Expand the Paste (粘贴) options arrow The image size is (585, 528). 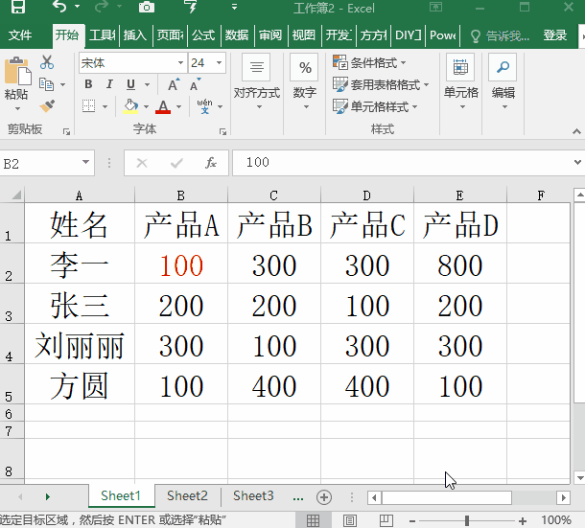point(17,109)
